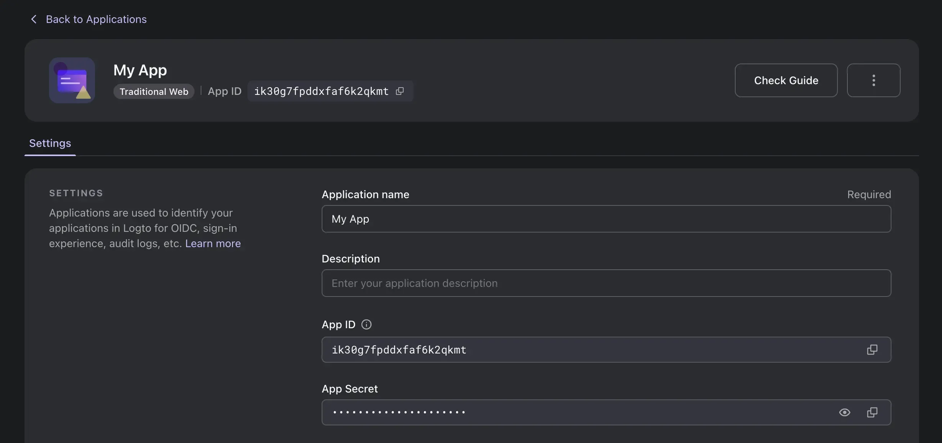Screen dimensions: 942x443
Task: Toggle App Secret visibility eye icon
Action: (x=845, y=412)
